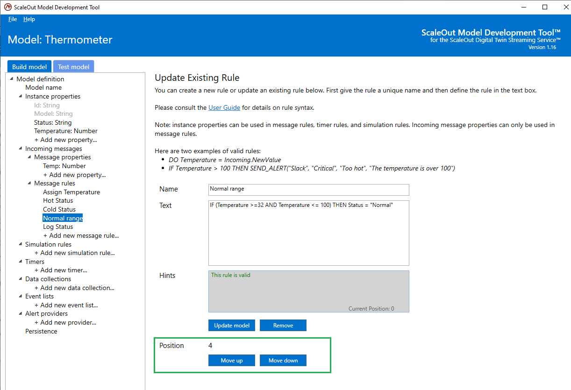Switch to the Build model tab
The height and width of the screenshot is (390, 571).
tap(29, 67)
